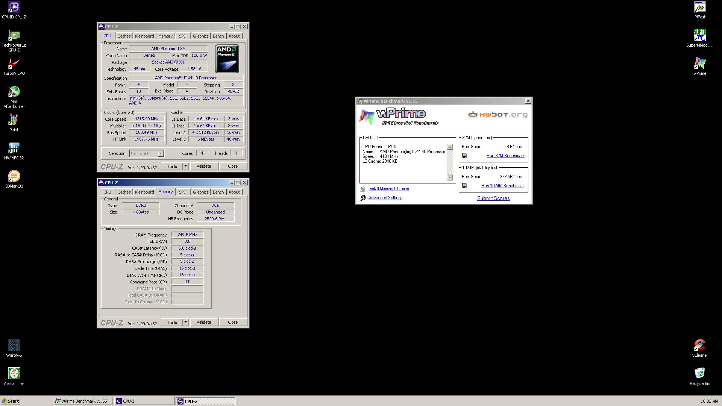Open Start menu
Viewport: 722px width, 406px height.
click(10, 401)
